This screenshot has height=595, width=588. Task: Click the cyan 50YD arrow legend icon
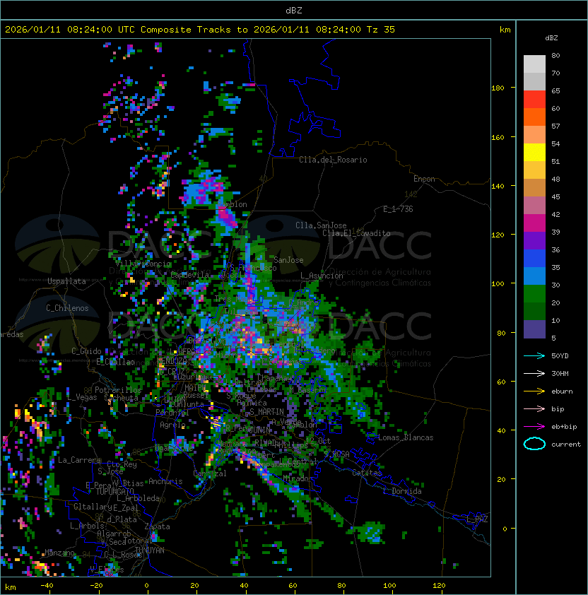pos(534,356)
